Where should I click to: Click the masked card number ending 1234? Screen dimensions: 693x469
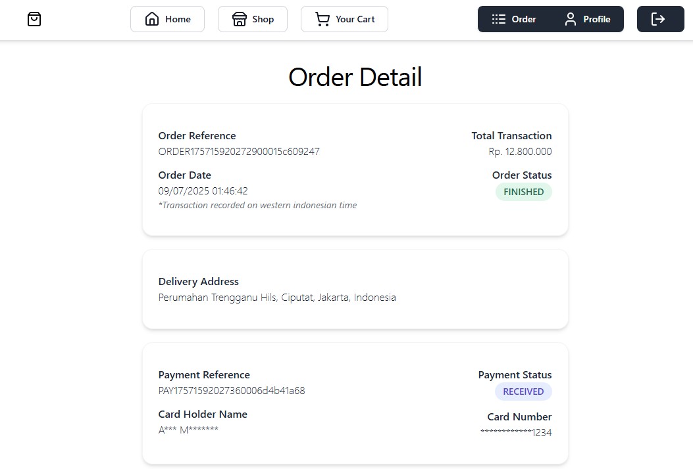pos(516,432)
